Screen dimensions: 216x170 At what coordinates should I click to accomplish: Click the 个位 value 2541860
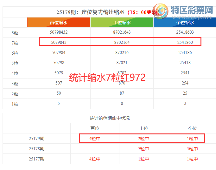click(185, 42)
